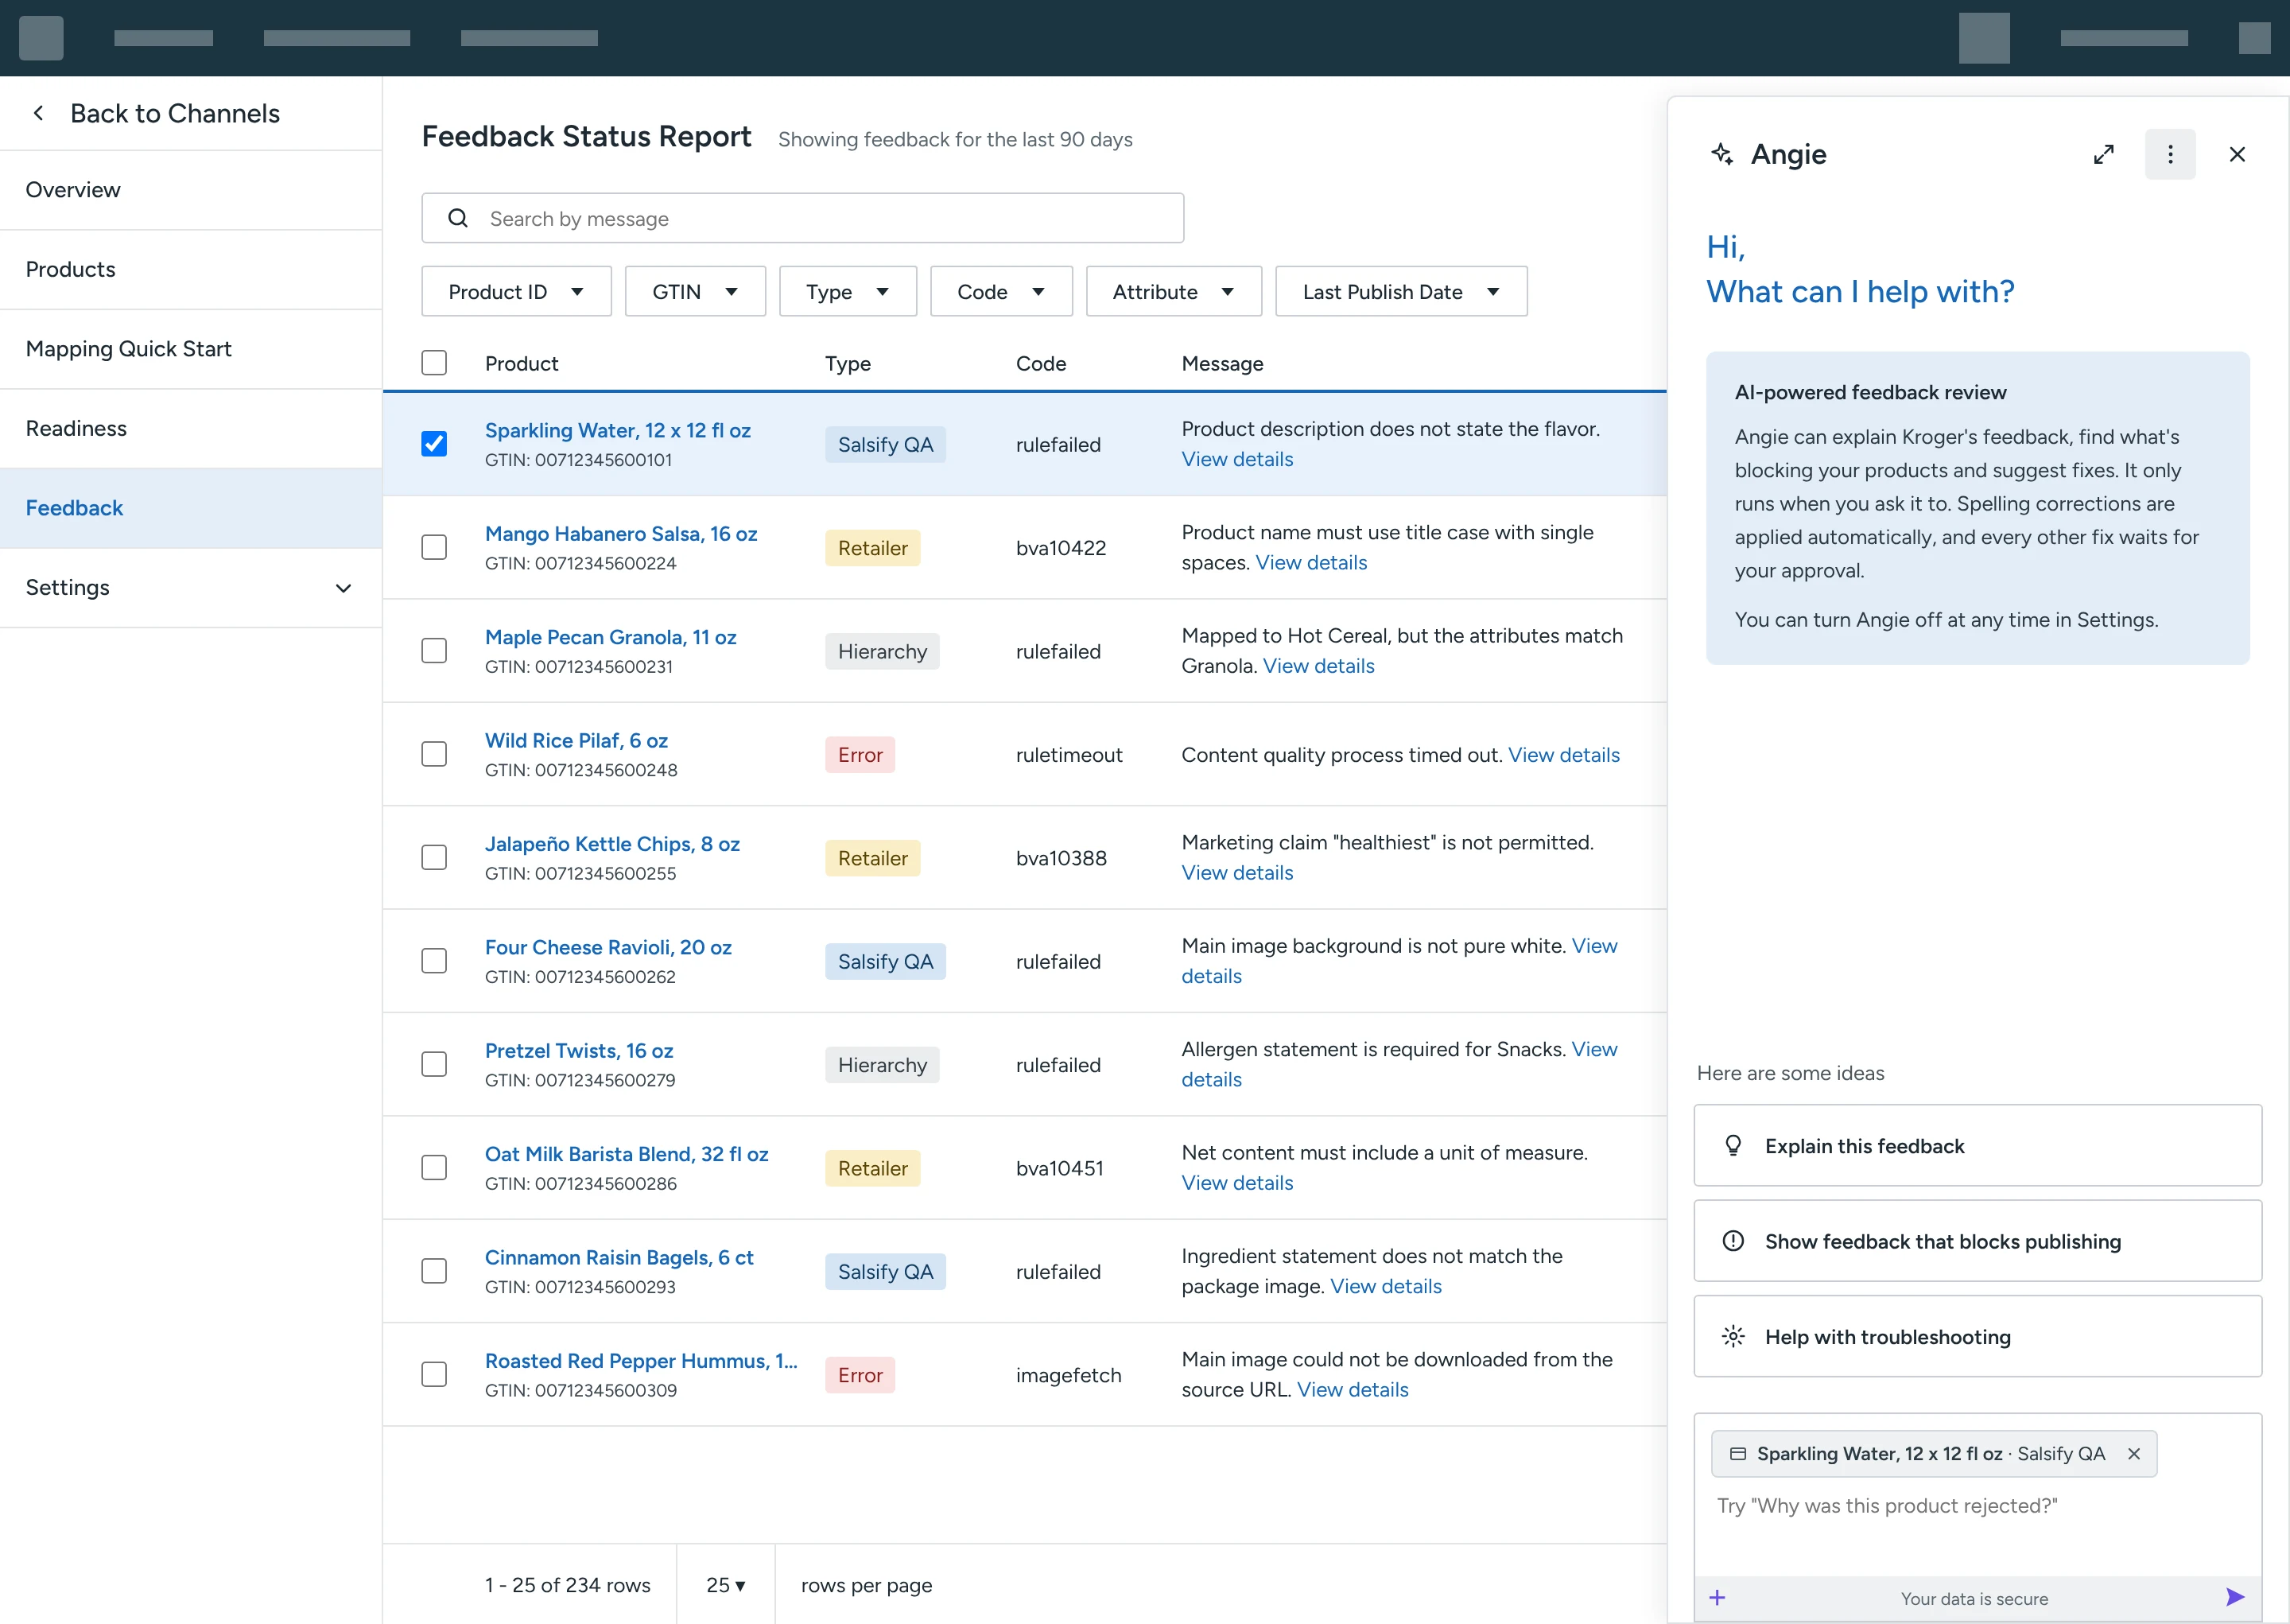Screen dimensions: 2290x1624
Task: Close the Angie assistant panel
Action: pos(2237,154)
